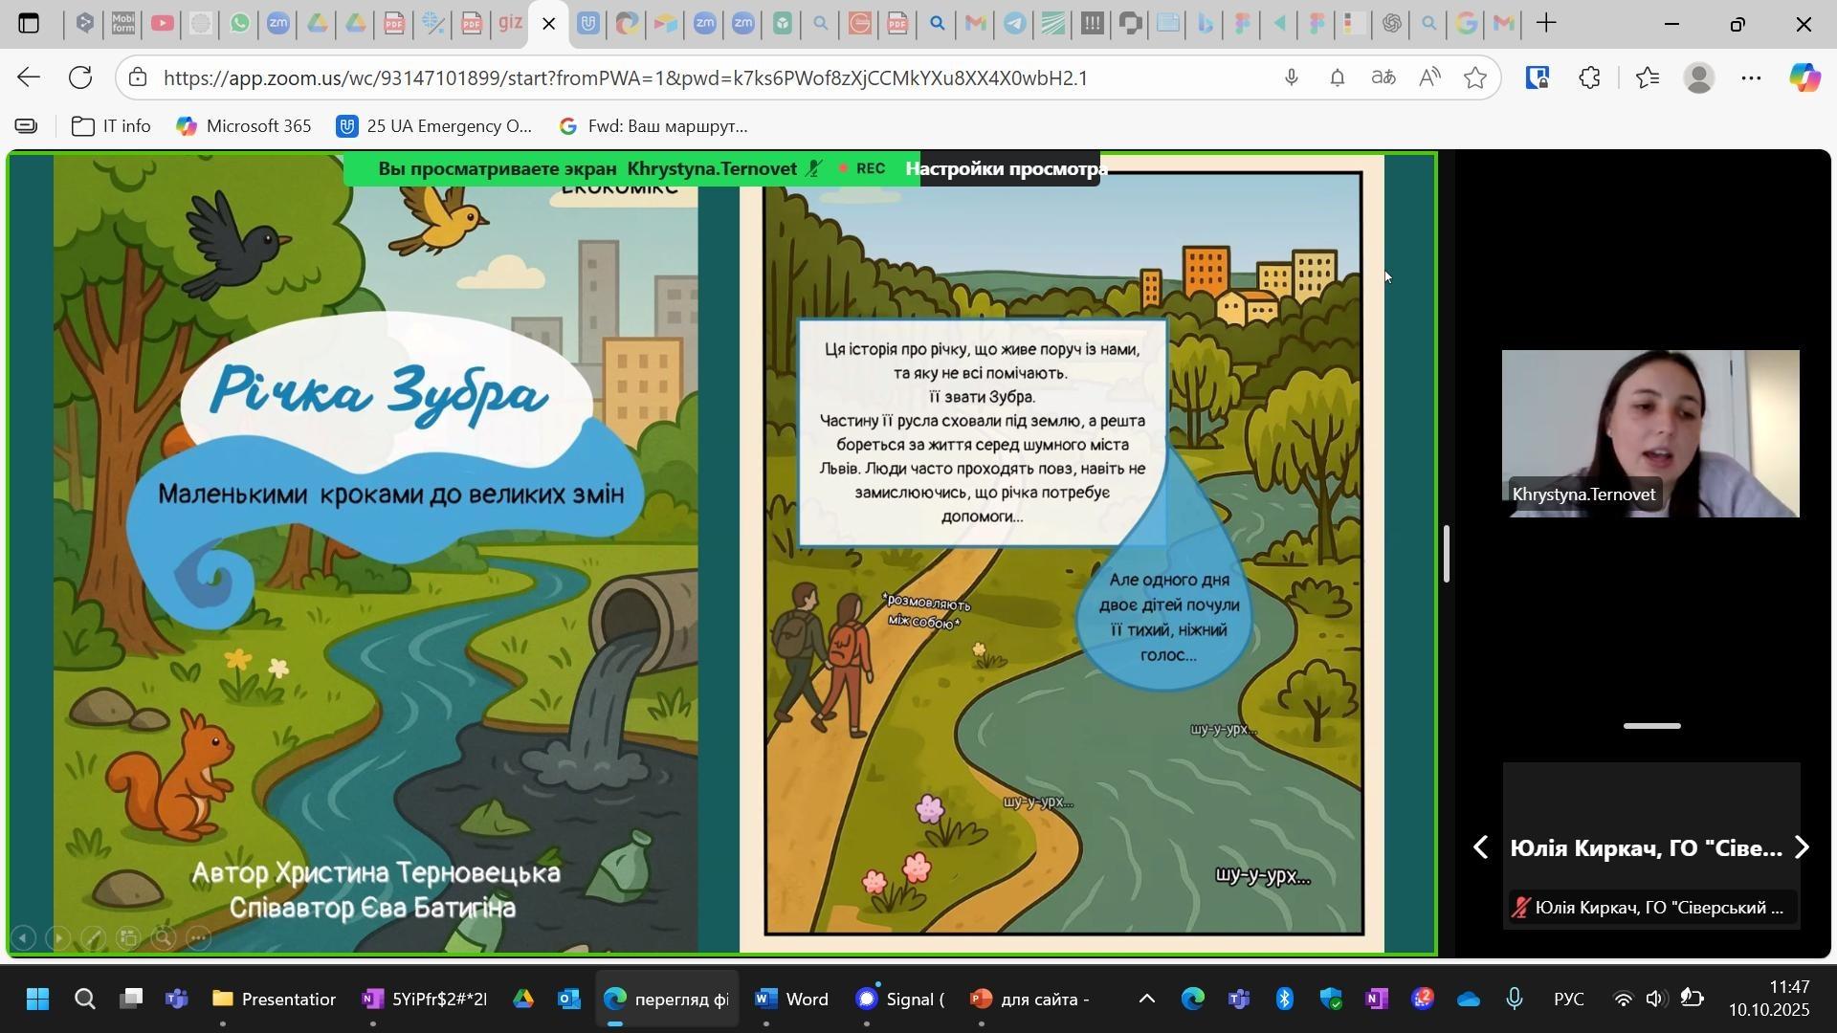Open the Signal app in taskbar
Screen dimensions: 1837x1033
point(899,1000)
